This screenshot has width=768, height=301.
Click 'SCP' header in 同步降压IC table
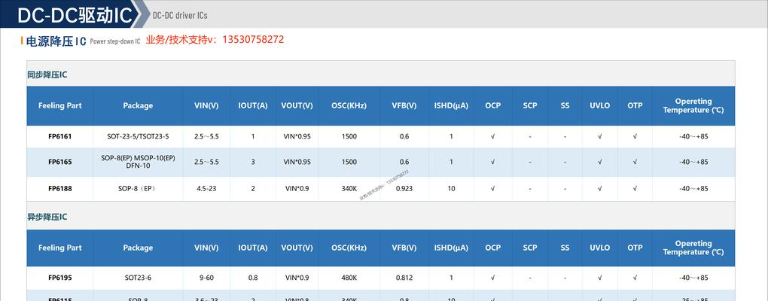point(530,105)
